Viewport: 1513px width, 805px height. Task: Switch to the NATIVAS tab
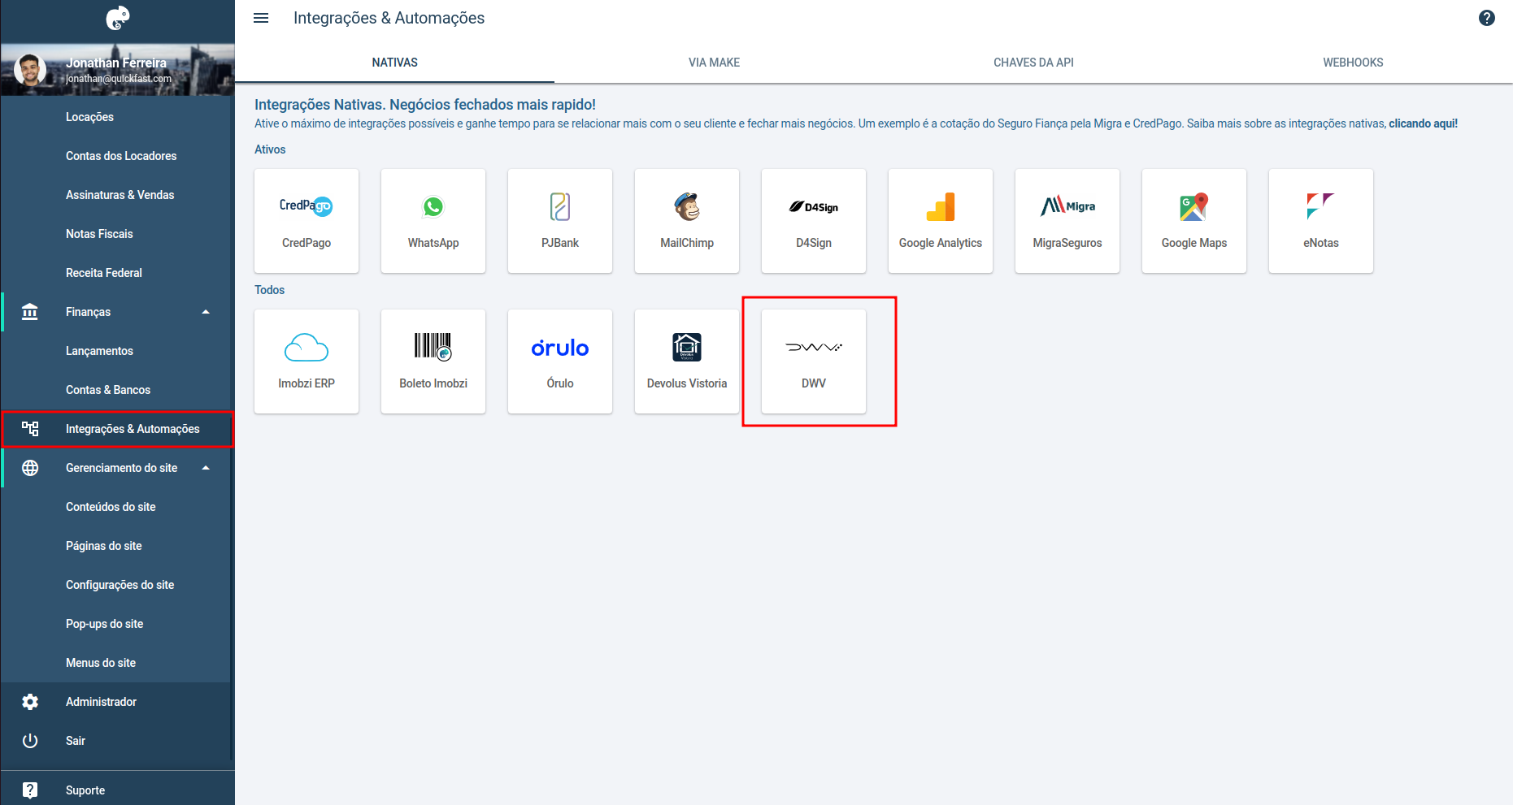(395, 63)
